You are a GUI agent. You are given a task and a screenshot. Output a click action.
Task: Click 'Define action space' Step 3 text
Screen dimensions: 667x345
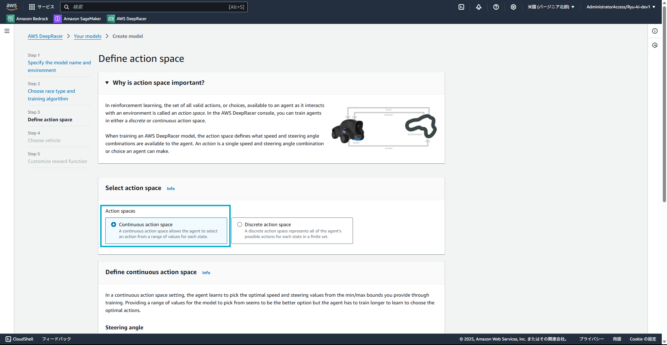click(50, 120)
